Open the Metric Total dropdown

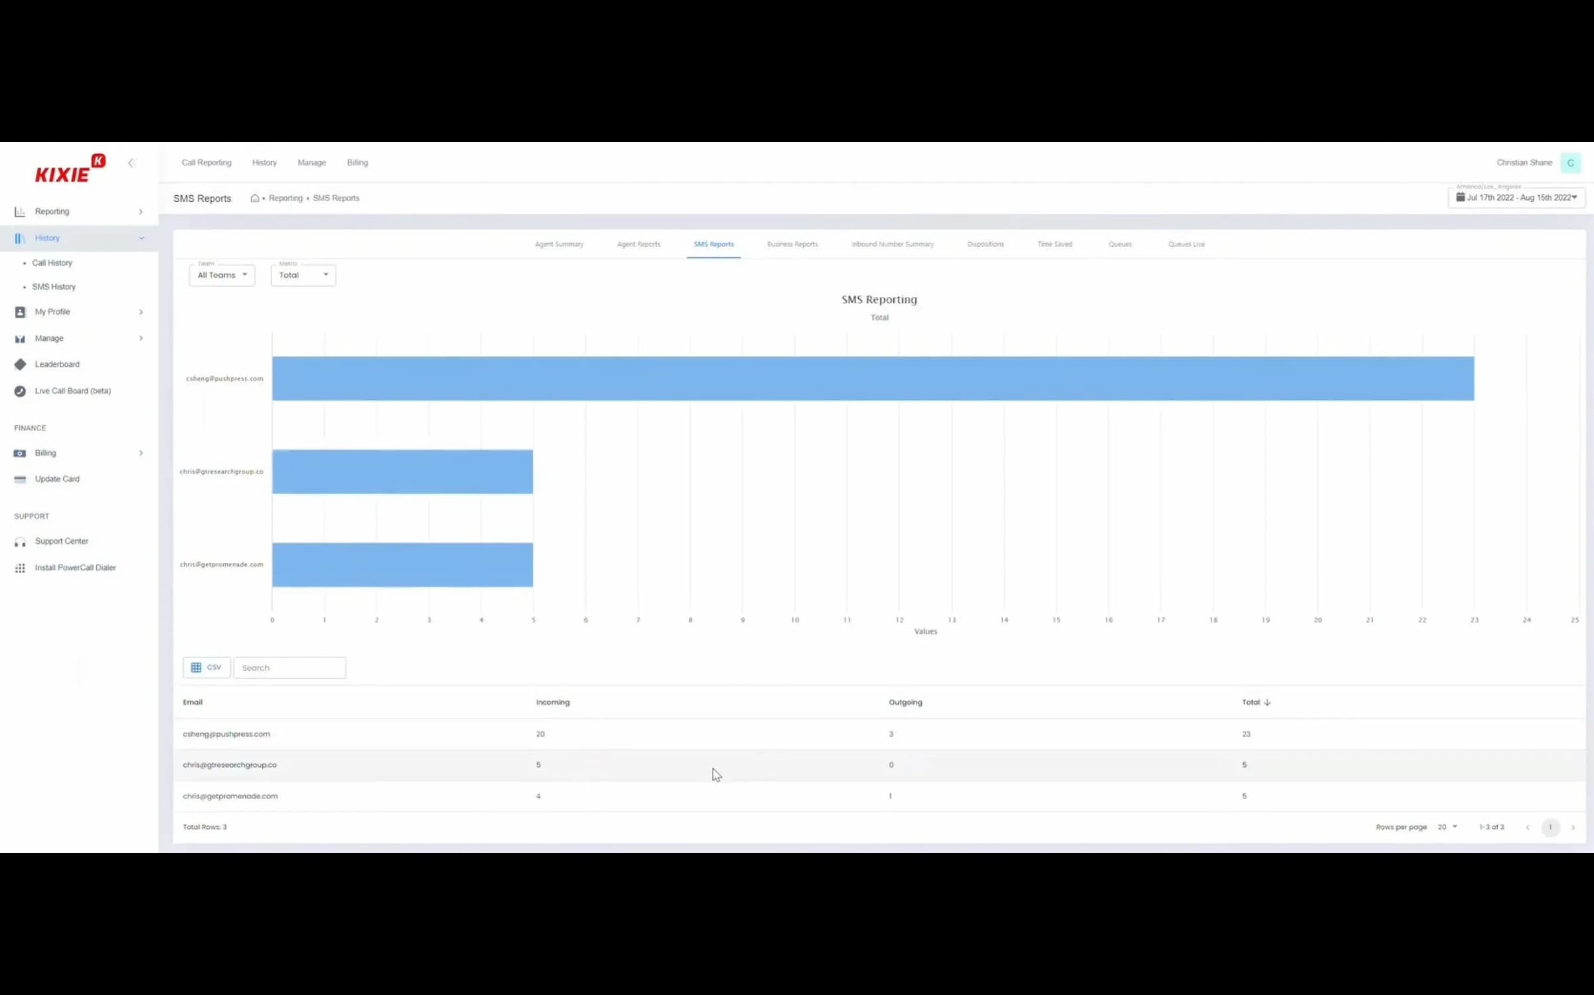point(304,275)
